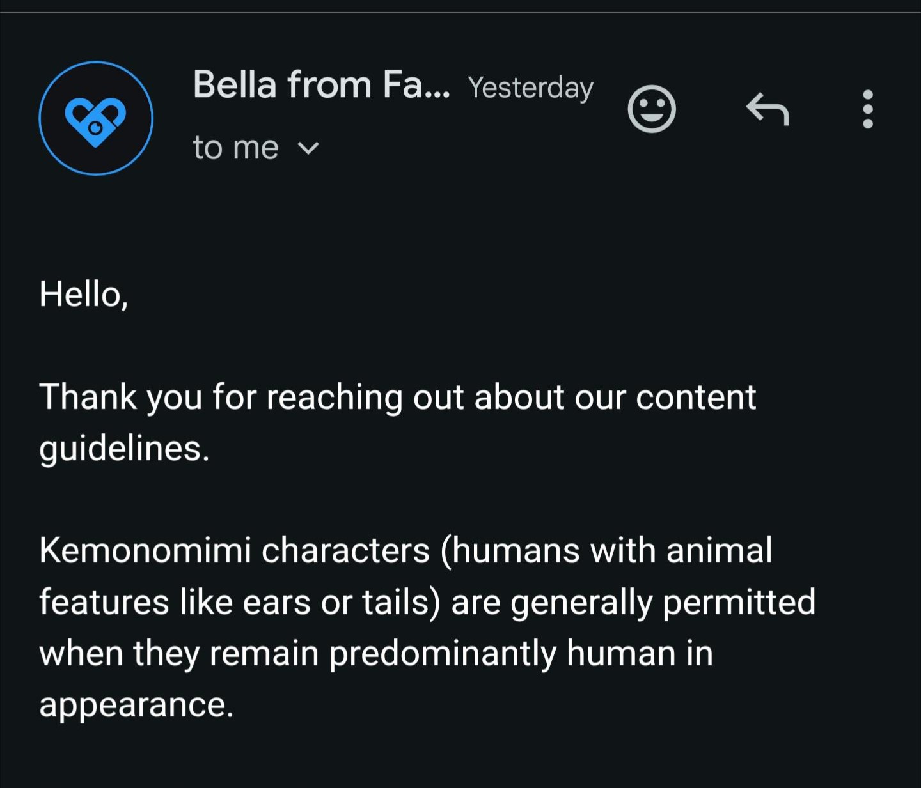Add an emoji reaction to the email
The image size is (921, 788).
[x=651, y=109]
